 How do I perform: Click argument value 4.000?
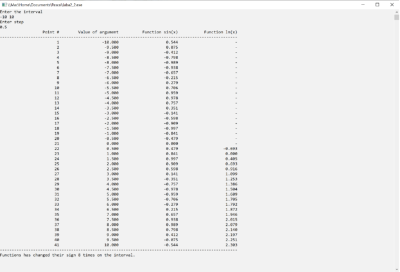[112, 184]
